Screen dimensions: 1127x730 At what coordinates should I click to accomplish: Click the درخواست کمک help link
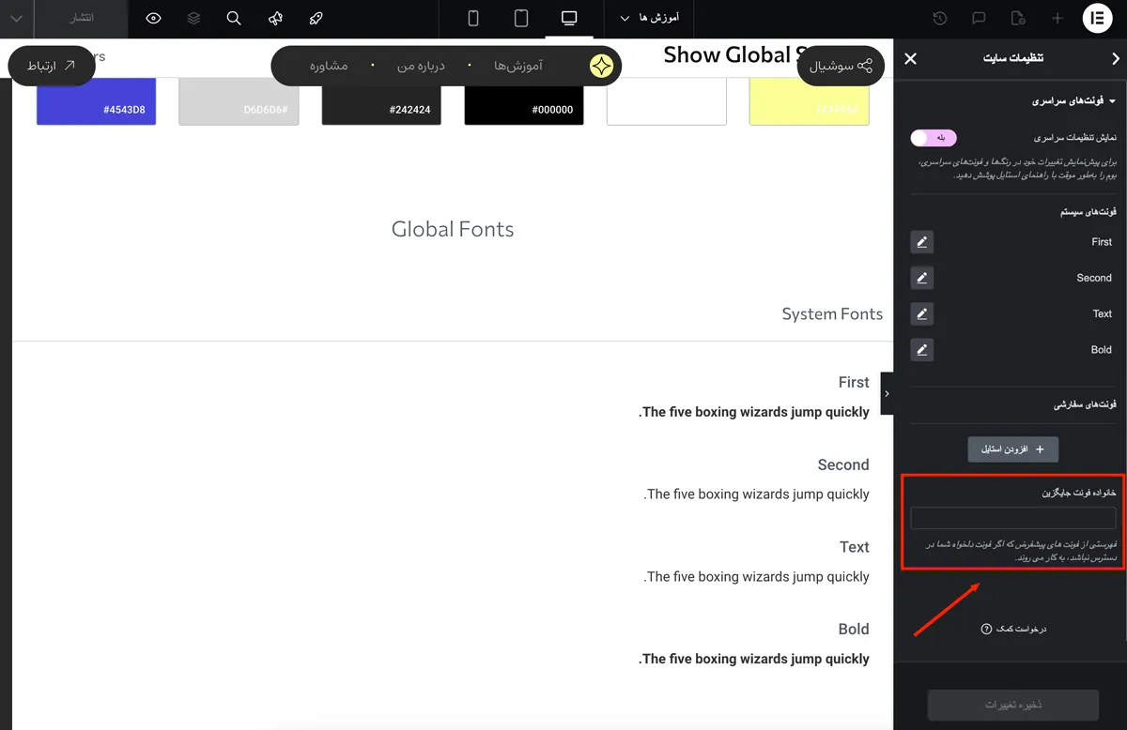point(1013,629)
